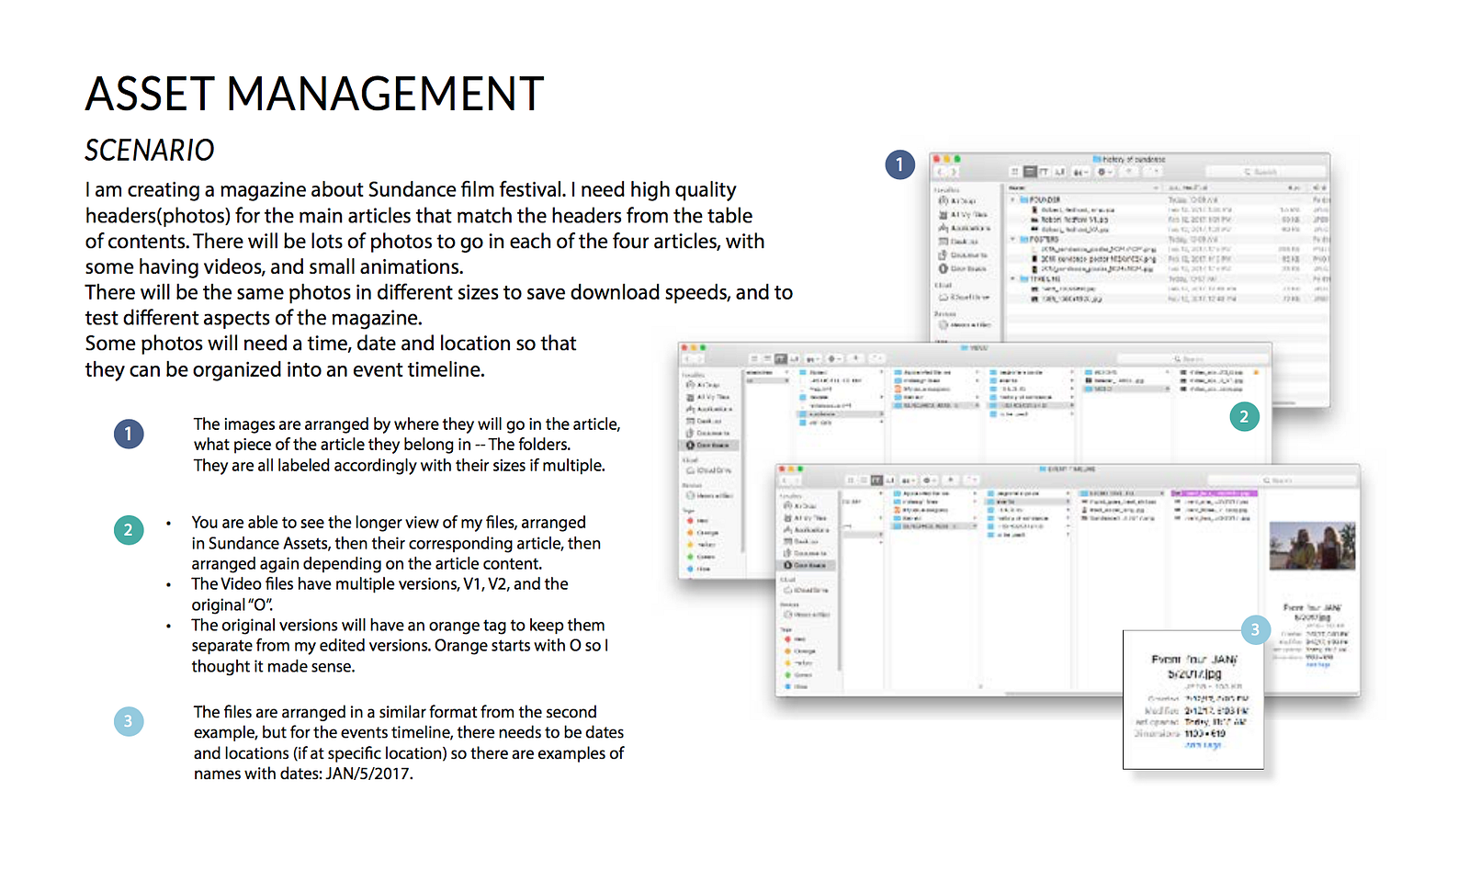The width and height of the screenshot is (1470, 870).
Task: Open iCloud Drive in the MENU window sidebar
Action: pyautogui.click(x=709, y=469)
